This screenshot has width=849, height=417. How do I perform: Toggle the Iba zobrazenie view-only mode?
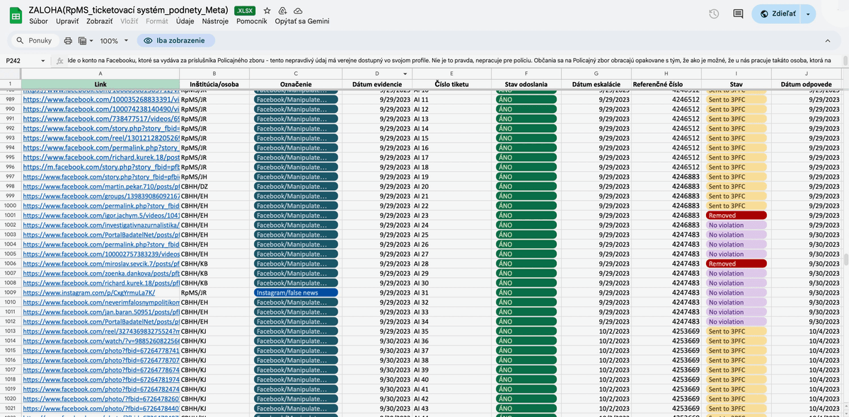tap(175, 41)
